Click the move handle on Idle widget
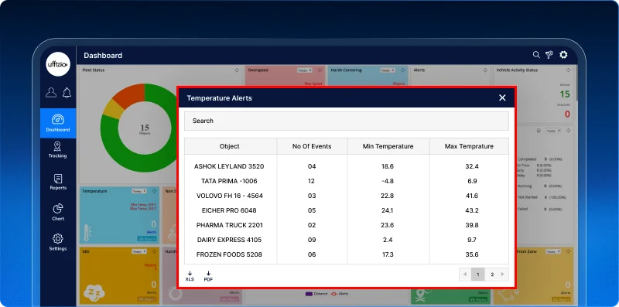The height and width of the screenshot is (307, 619). coord(154,251)
